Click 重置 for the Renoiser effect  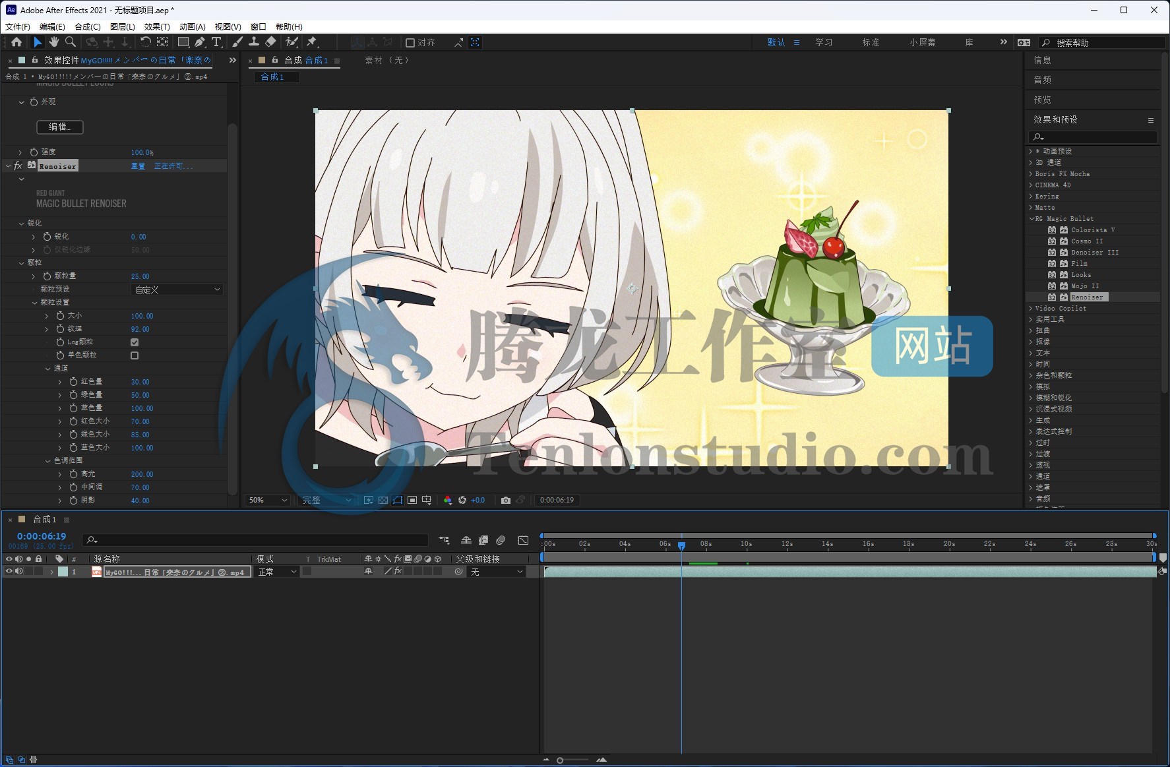(x=138, y=166)
